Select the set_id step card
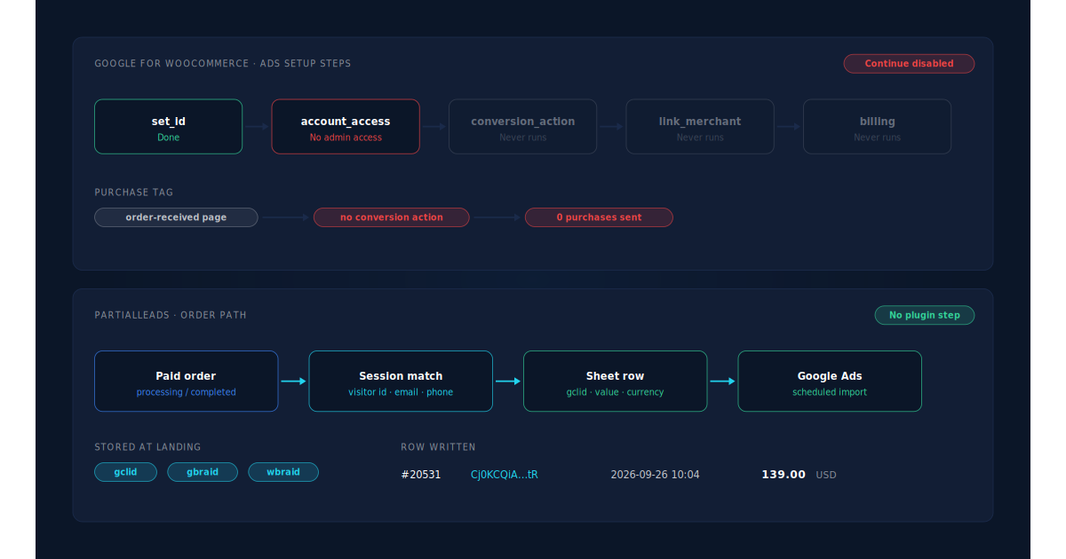Image resolution: width=1066 pixels, height=559 pixels. (x=169, y=127)
